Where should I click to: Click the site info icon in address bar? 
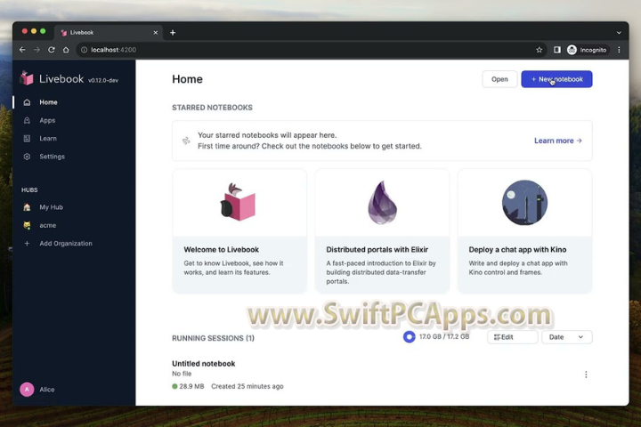[85, 50]
